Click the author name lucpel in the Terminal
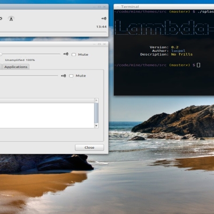The height and width of the screenshot is (214, 214). [x=178, y=51]
